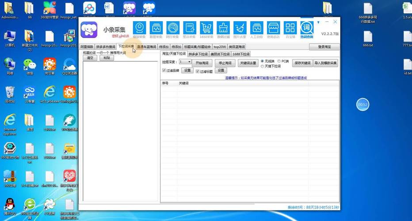The image size is (412, 221).
Task: Open the 百宝箱 four-squares toolbar icon
Action: click(290, 28)
